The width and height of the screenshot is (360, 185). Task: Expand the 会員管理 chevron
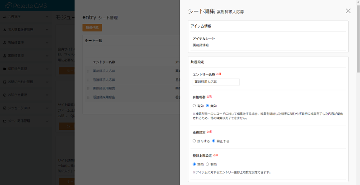[47, 17]
